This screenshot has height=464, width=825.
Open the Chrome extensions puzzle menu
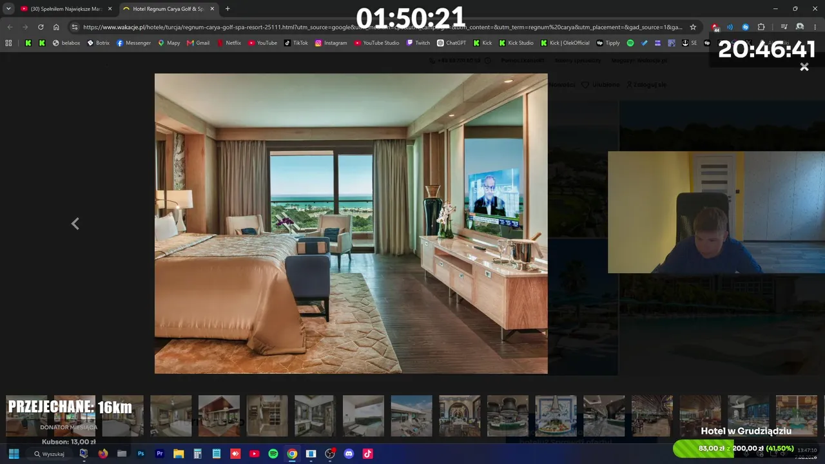pos(761,27)
